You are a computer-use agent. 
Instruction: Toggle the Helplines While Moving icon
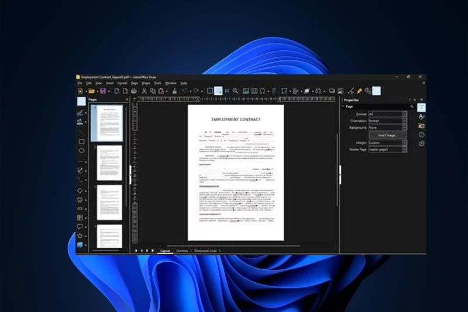coord(227,91)
